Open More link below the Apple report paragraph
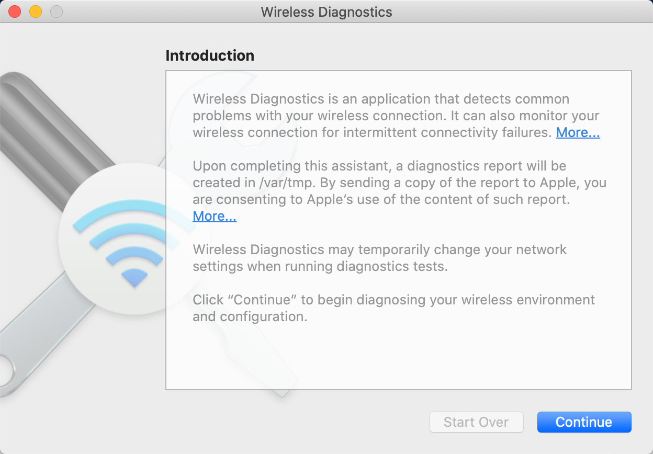 215,217
